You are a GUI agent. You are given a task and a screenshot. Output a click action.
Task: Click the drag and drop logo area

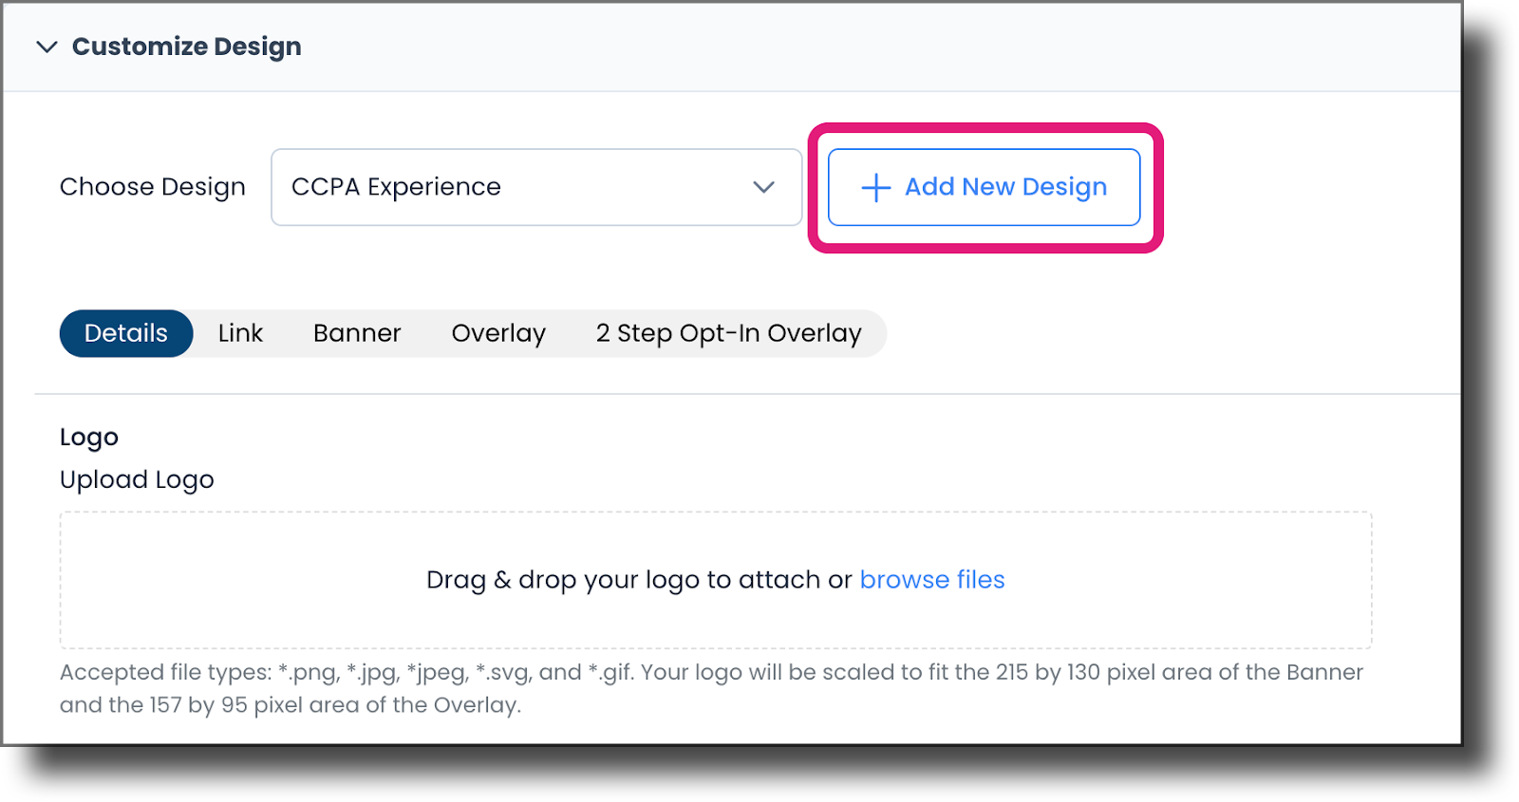point(715,579)
